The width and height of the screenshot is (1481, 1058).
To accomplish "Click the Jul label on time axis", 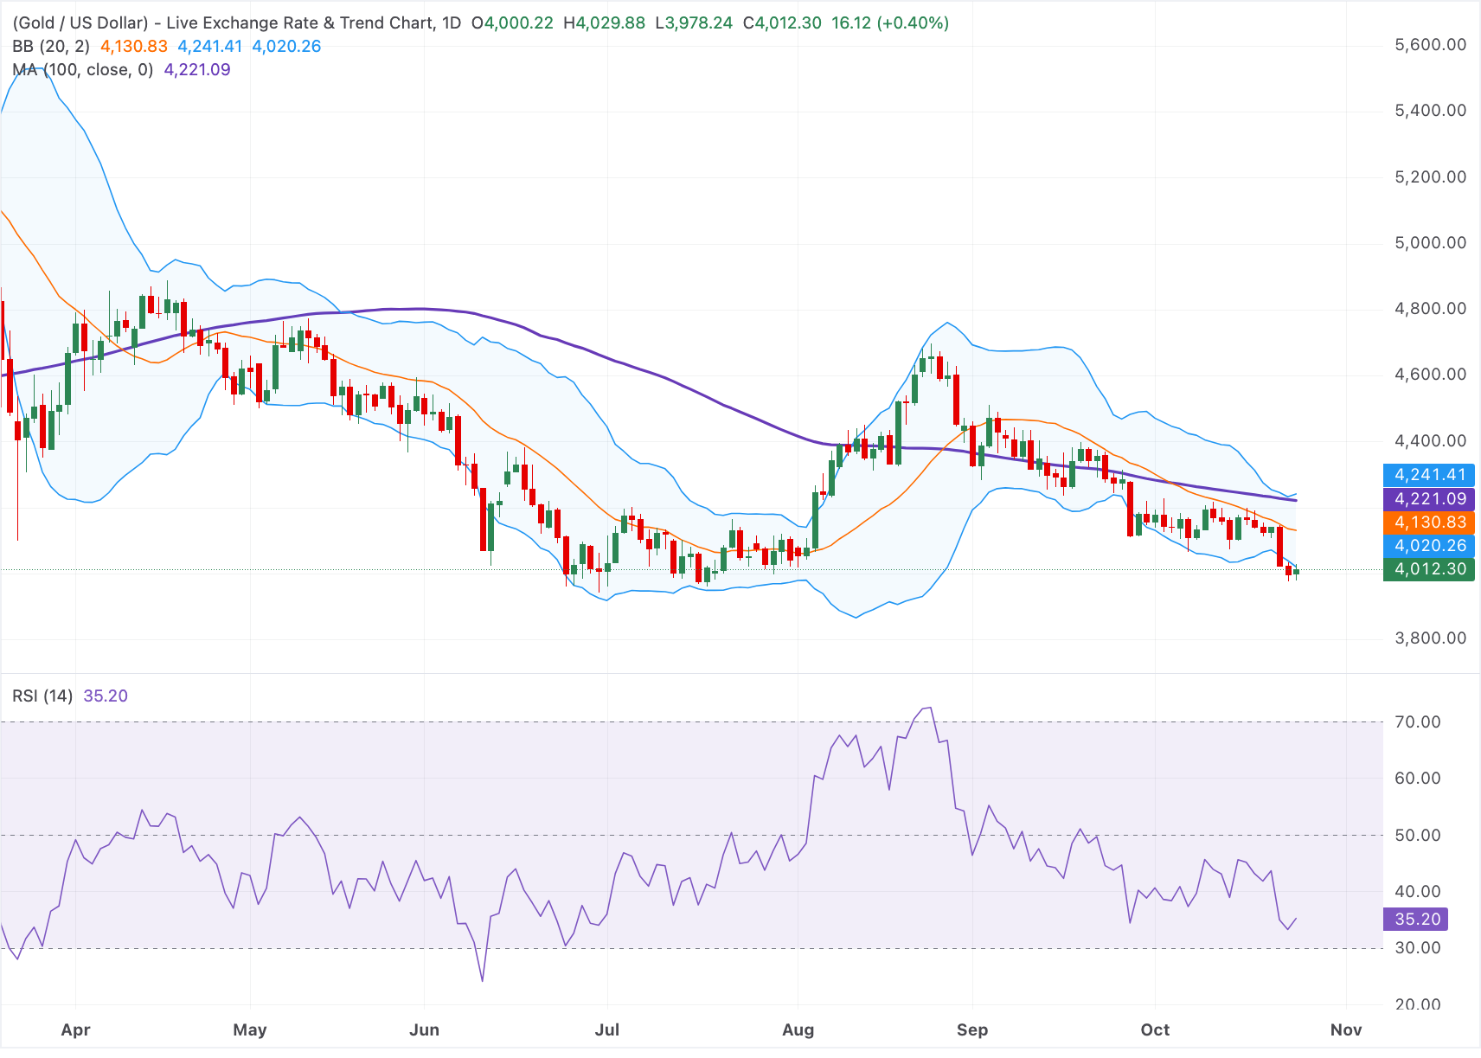I will coord(607,1029).
